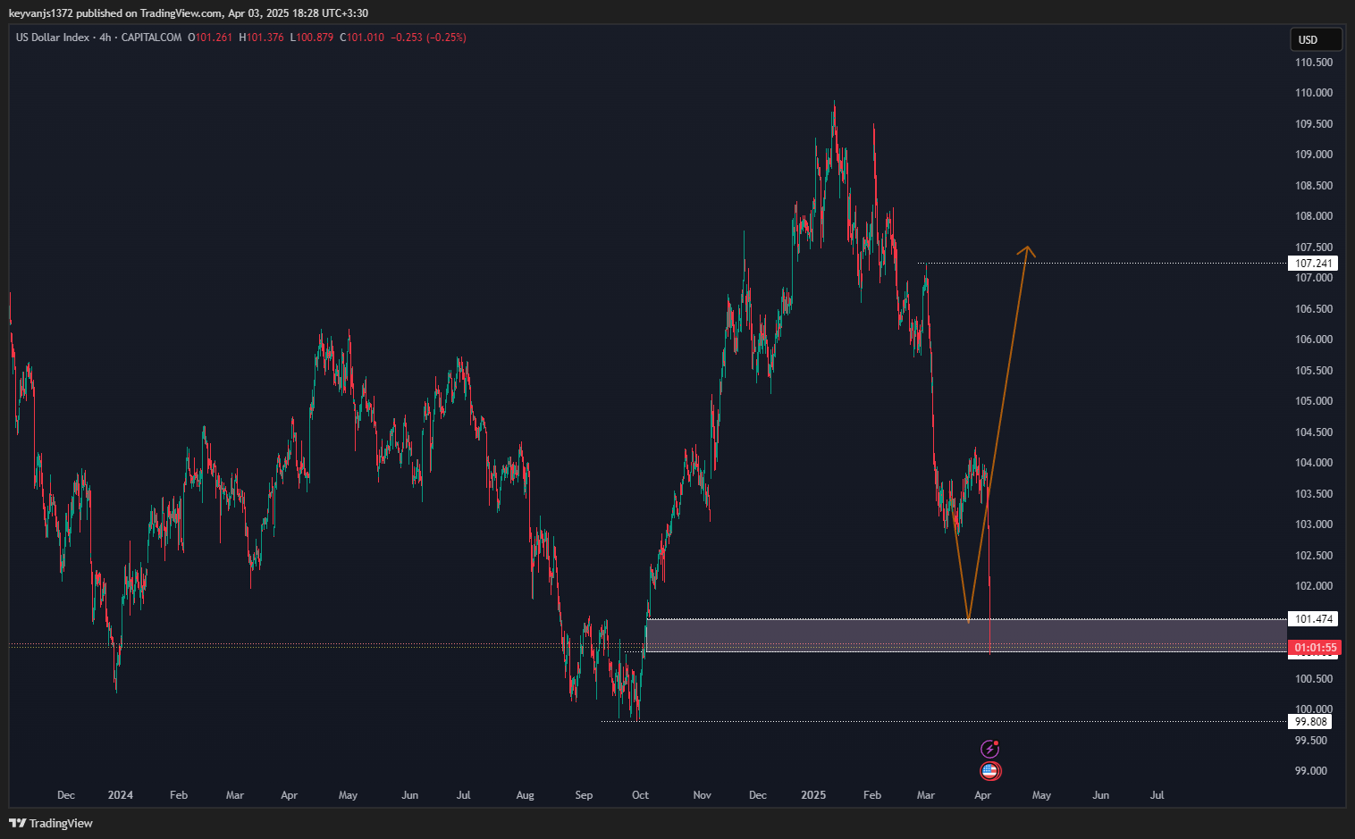Select the purple shaded price zone rectangle
1355x839 pixels.
click(966, 635)
